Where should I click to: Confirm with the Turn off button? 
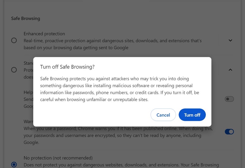click(x=192, y=115)
